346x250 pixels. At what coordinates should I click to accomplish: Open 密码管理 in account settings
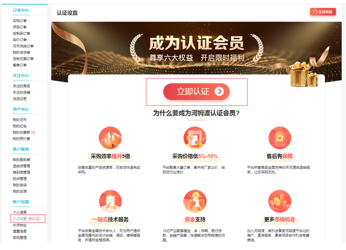tap(20, 237)
